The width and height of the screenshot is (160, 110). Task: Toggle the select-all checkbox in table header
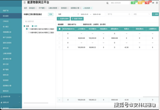[x=60, y=29]
